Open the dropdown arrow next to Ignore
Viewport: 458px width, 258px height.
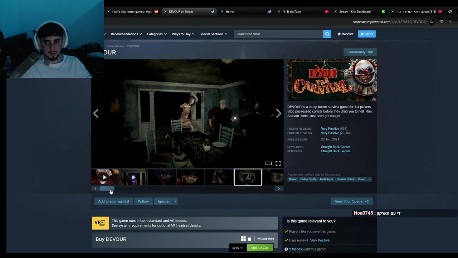tap(175, 201)
